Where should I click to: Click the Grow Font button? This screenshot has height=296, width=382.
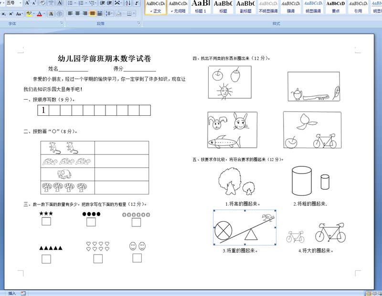pos(27,3)
